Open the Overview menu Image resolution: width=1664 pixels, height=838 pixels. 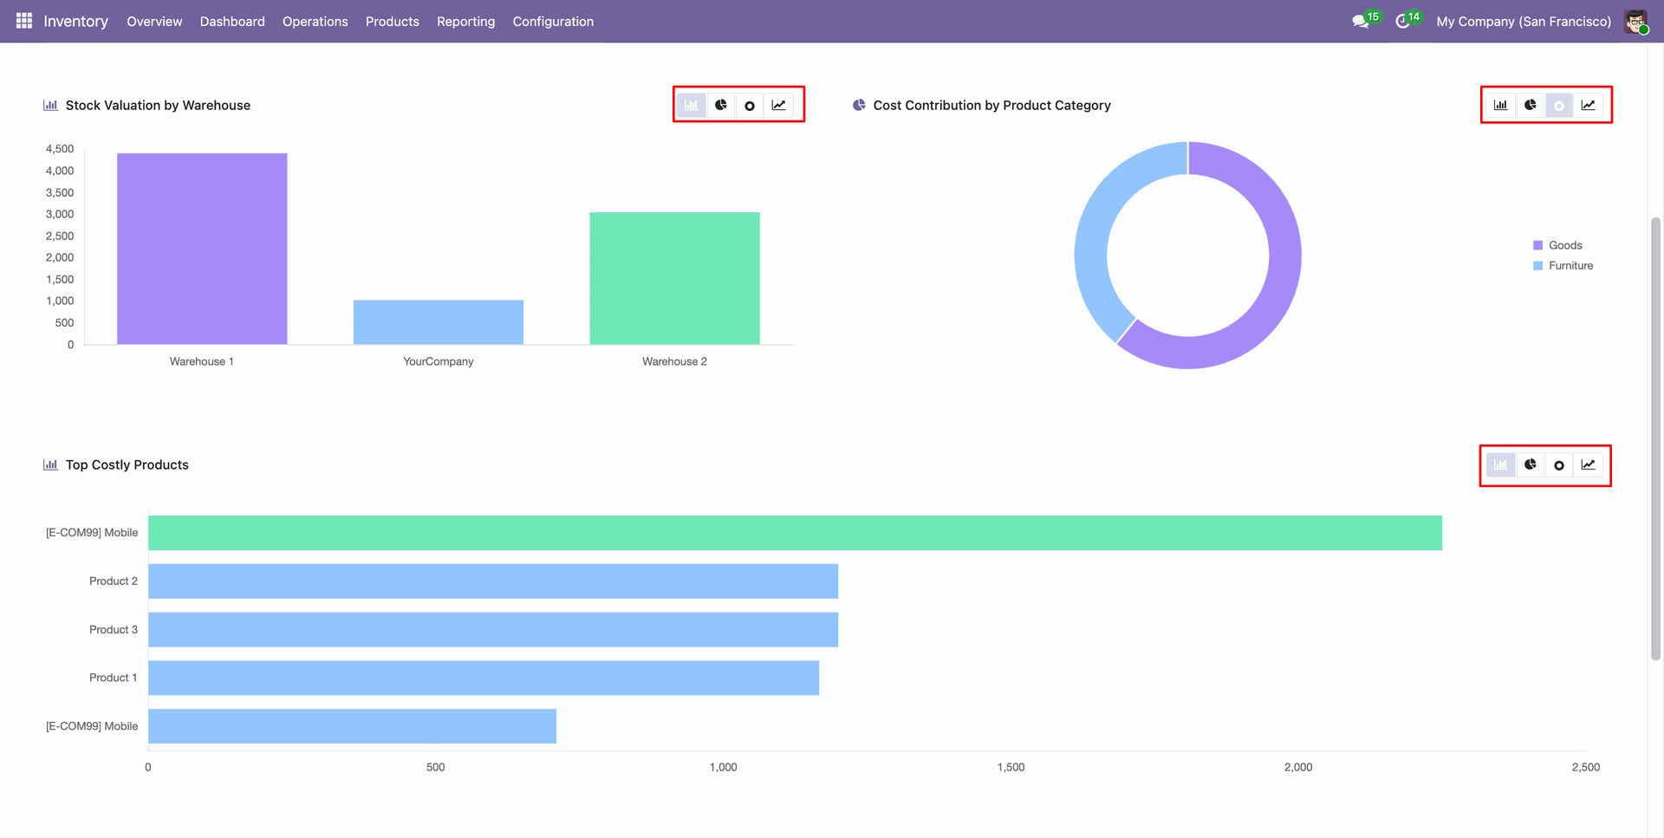coord(154,22)
